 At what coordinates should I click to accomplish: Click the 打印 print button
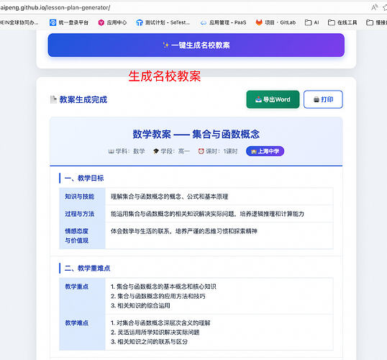click(323, 99)
